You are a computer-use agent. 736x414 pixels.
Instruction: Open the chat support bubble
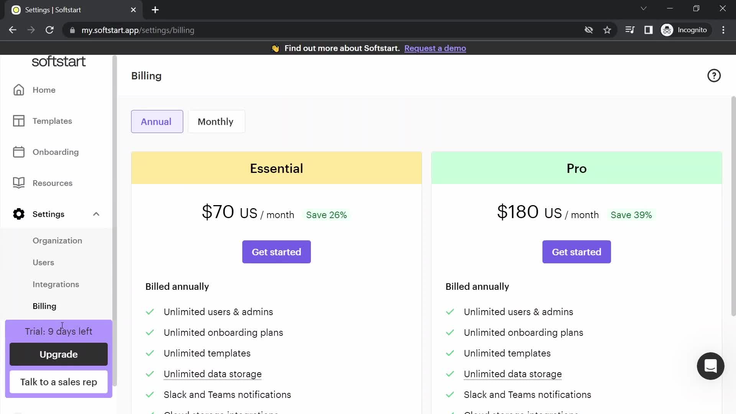point(710,366)
